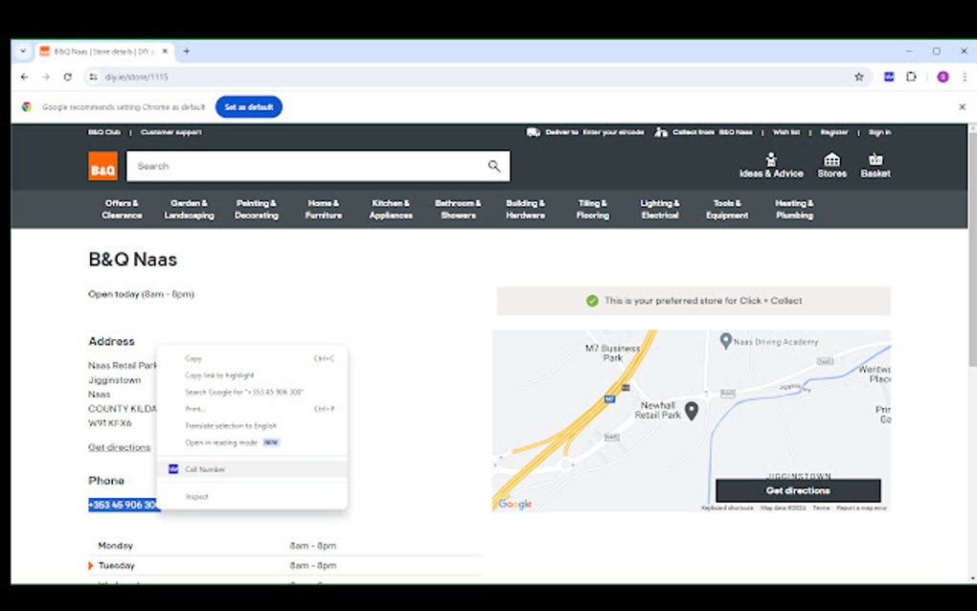This screenshot has height=611, width=977.
Task: Choose Inspect from the context menu
Action: [x=197, y=496]
